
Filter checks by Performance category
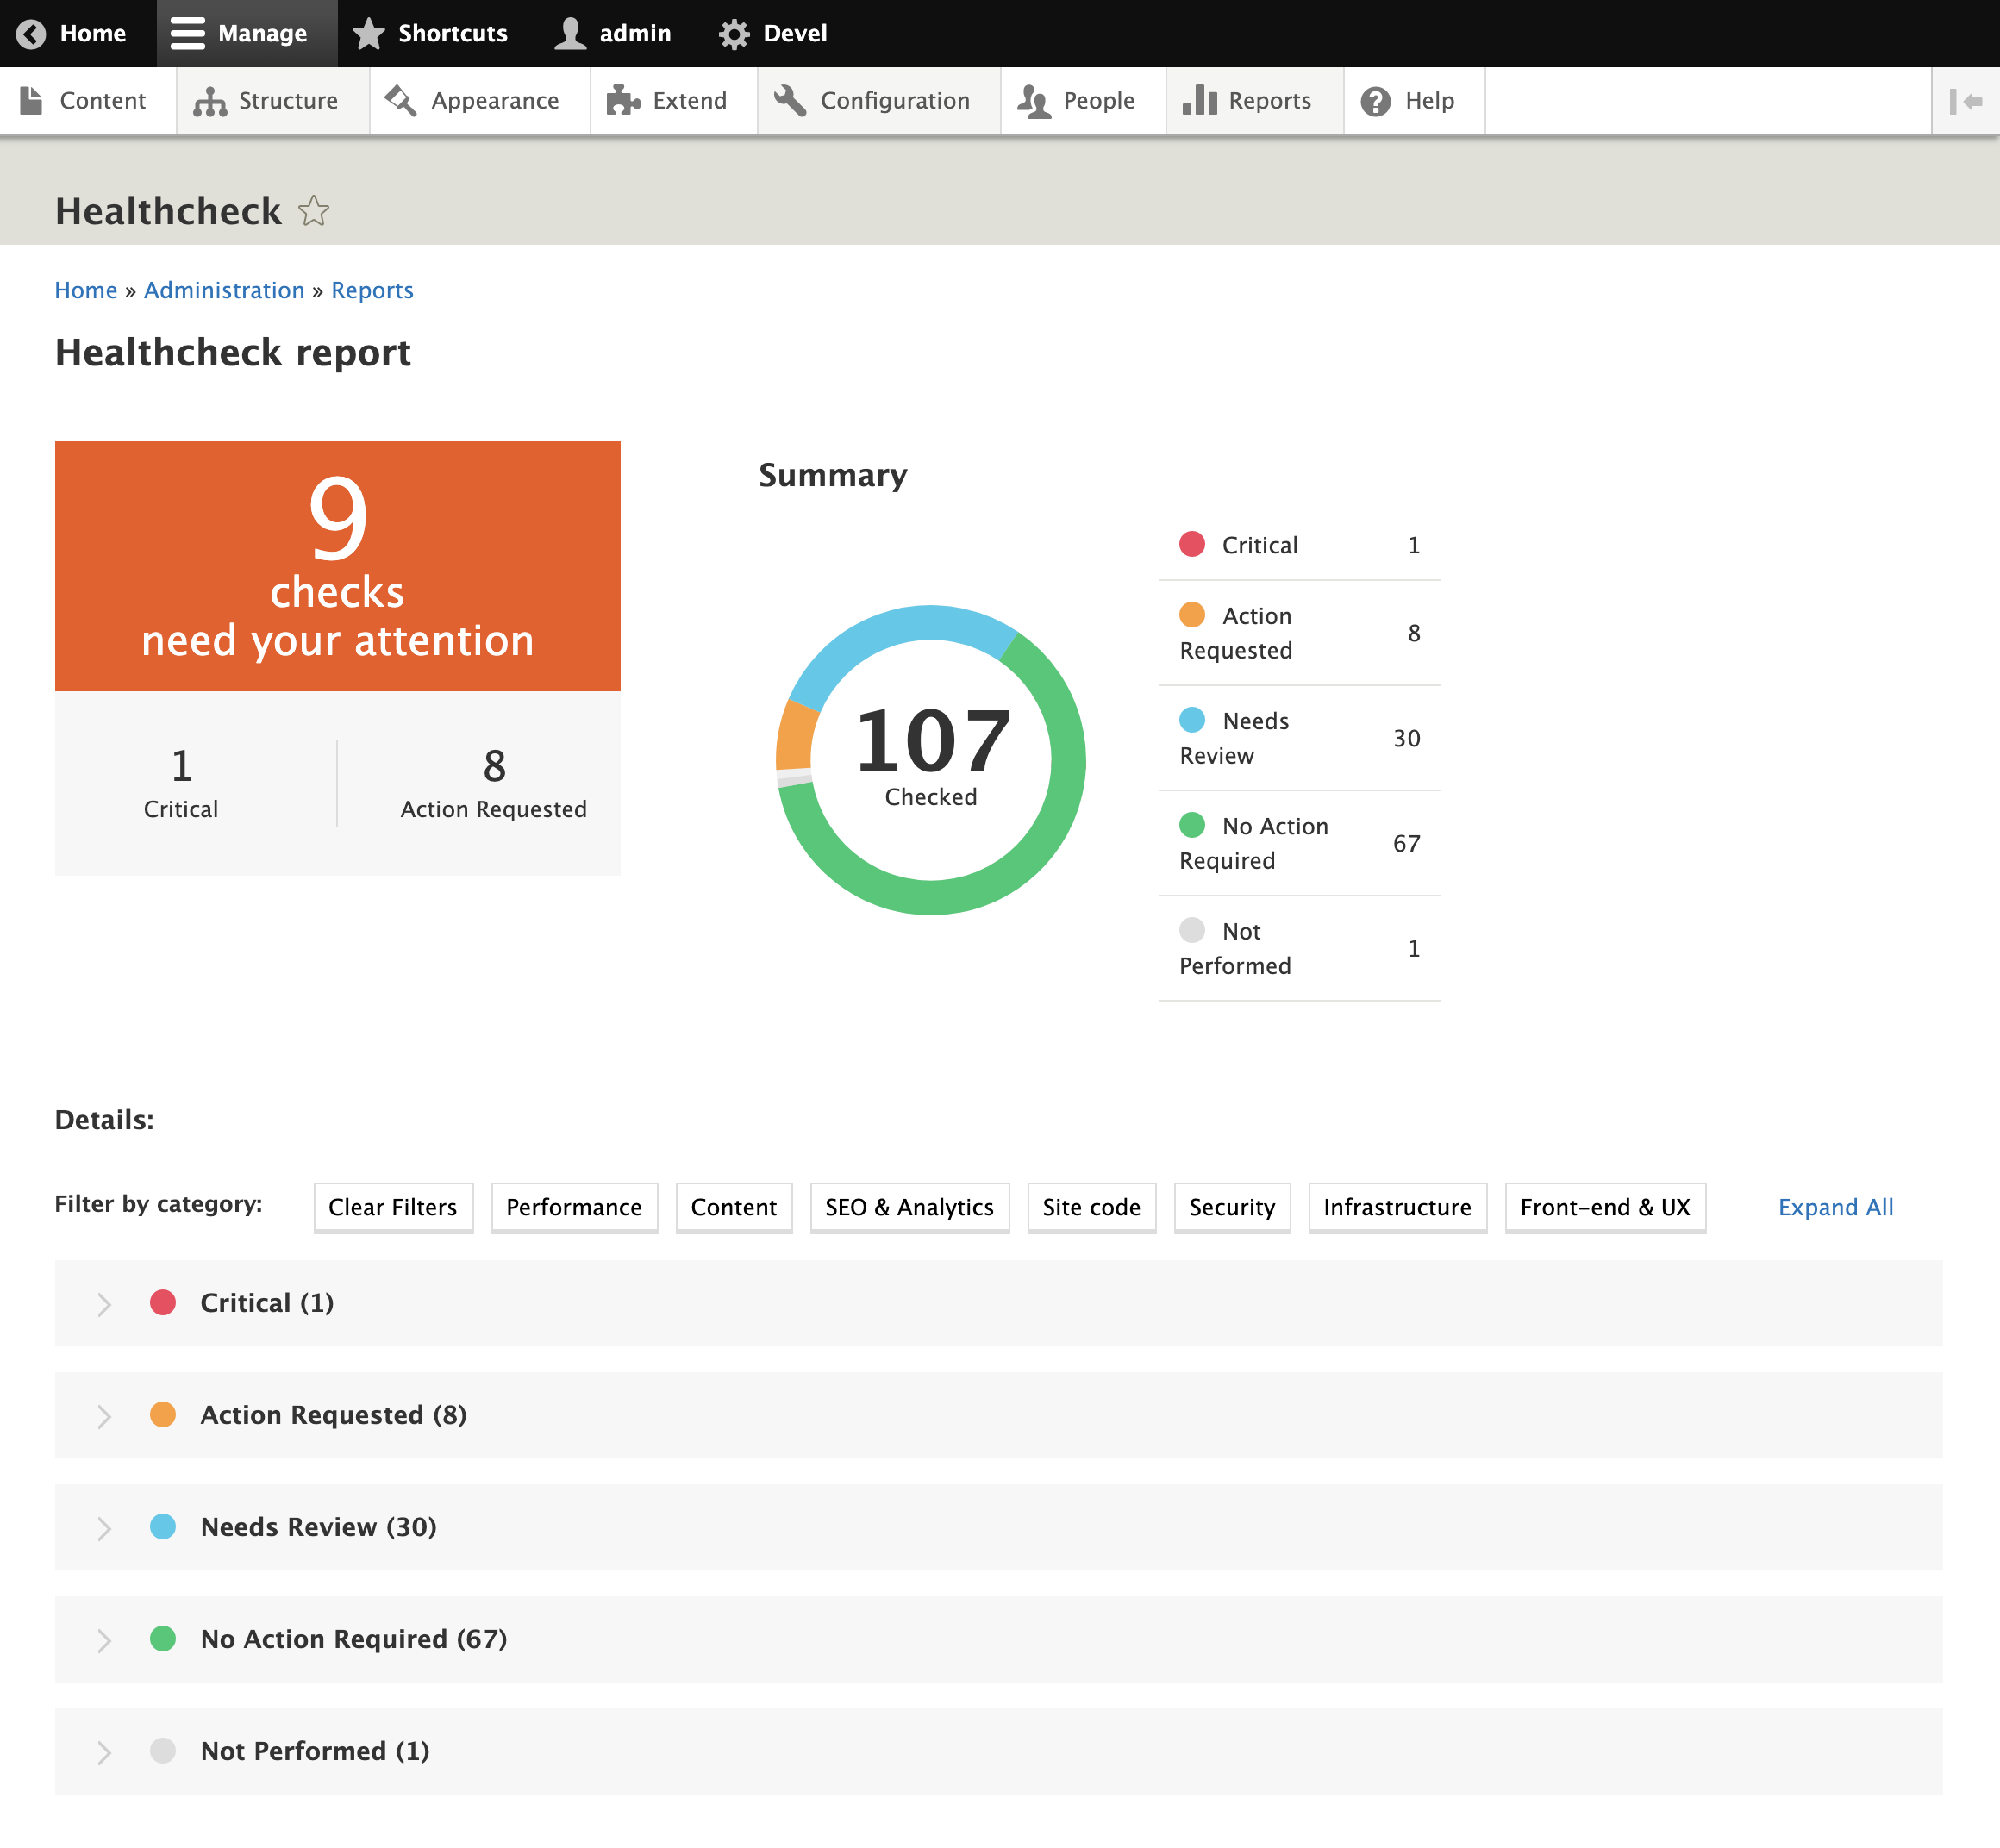574,1207
